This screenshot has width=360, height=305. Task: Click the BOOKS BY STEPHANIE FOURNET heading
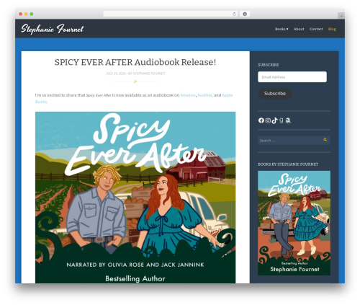pos(288,164)
